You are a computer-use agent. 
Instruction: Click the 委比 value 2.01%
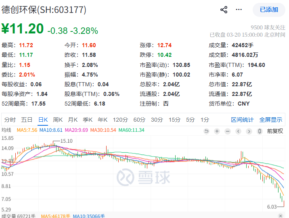click(27, 75)
